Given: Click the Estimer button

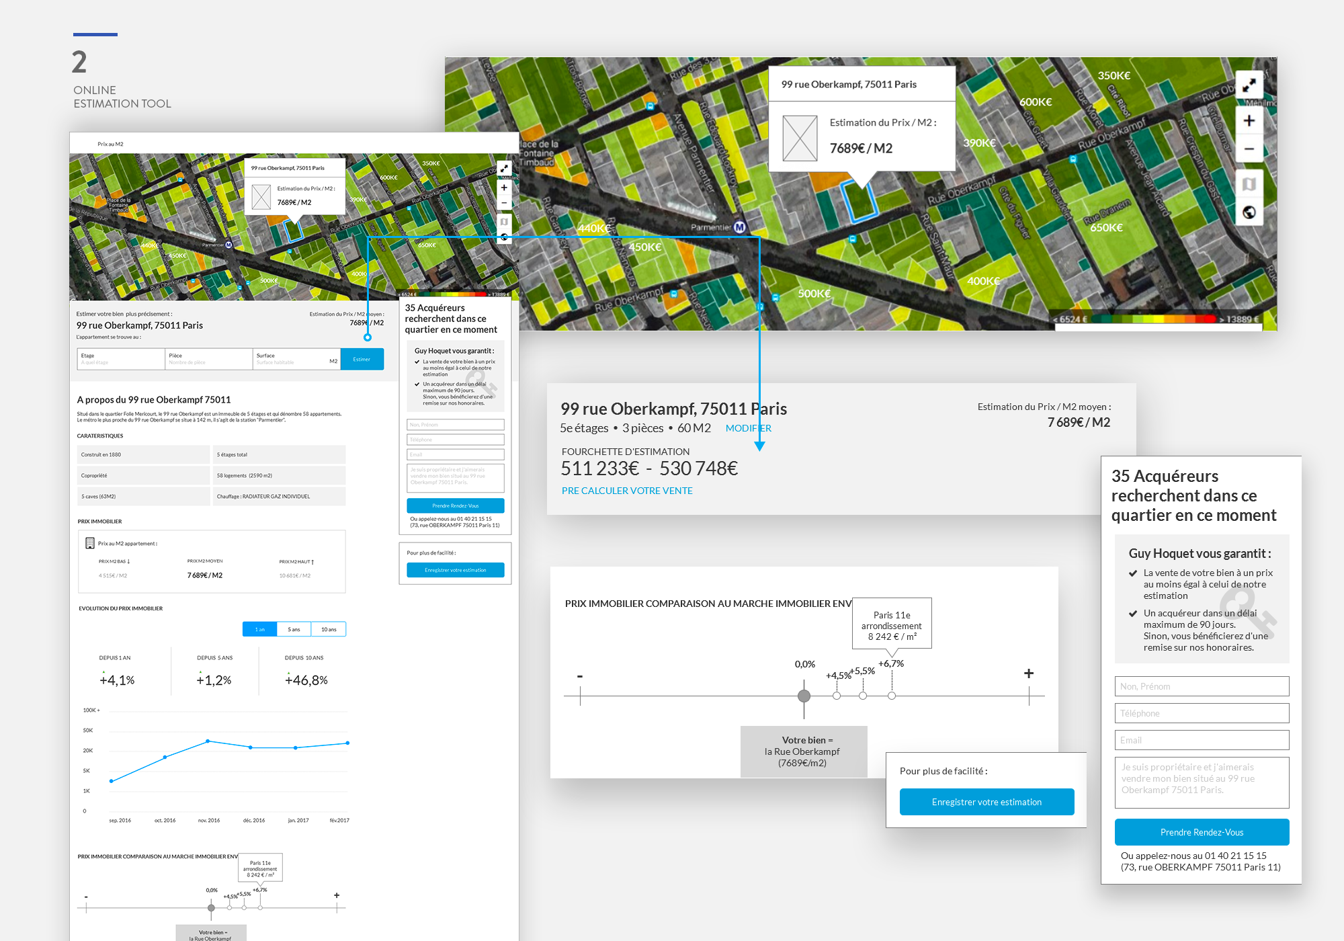Looking at the screenshot, I should click(x=362, y=359).
